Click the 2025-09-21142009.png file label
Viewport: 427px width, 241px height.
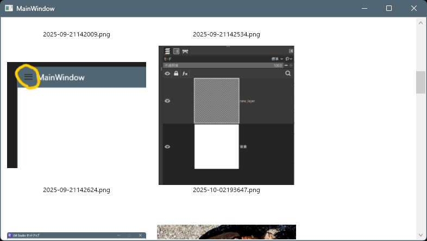coord(77,34)
